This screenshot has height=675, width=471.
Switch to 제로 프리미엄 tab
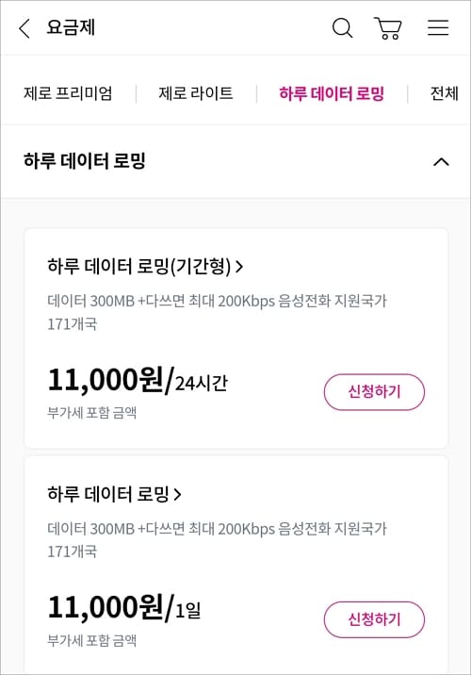68,93
